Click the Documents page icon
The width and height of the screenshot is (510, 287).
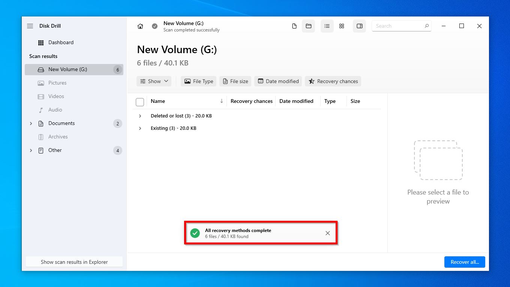(41, 123)
